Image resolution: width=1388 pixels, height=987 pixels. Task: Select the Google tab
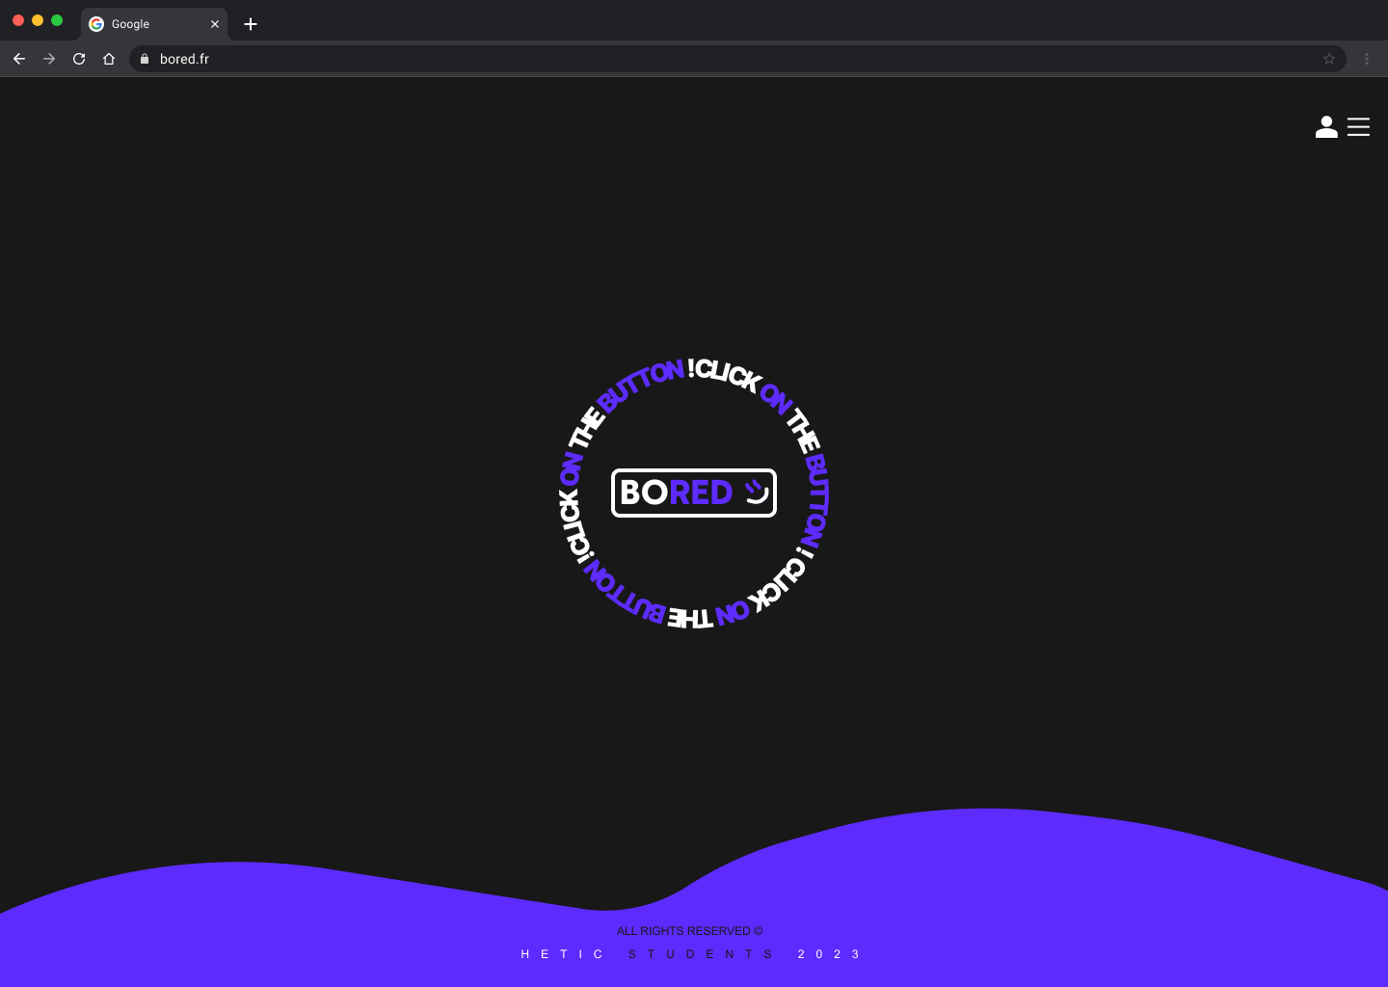pyautogui.click(x=145, y=24)
